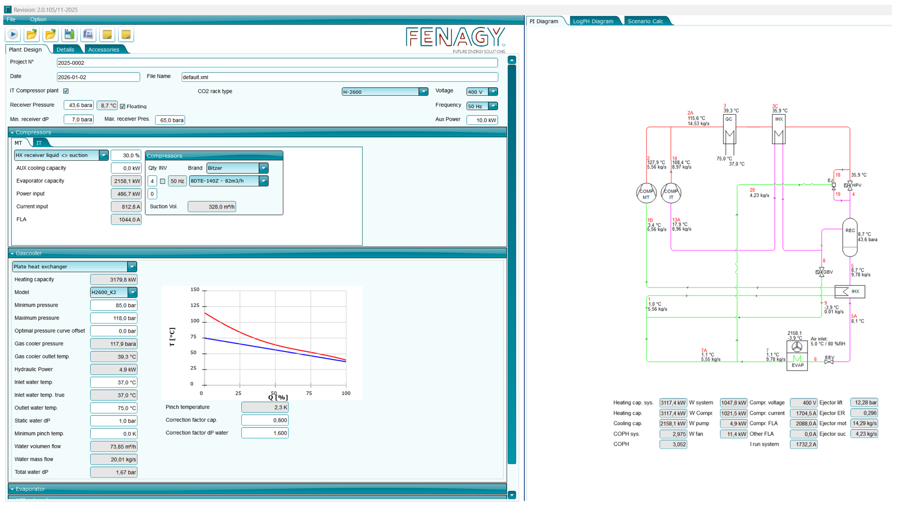
Task: Open the Bitzer brand dropdown
Action: pyautogui.click(x=263, y=168)
